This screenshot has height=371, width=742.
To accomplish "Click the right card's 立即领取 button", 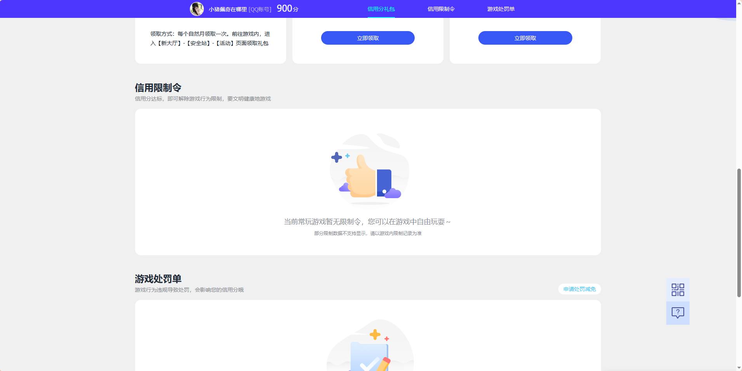I will tap(525, 38).
